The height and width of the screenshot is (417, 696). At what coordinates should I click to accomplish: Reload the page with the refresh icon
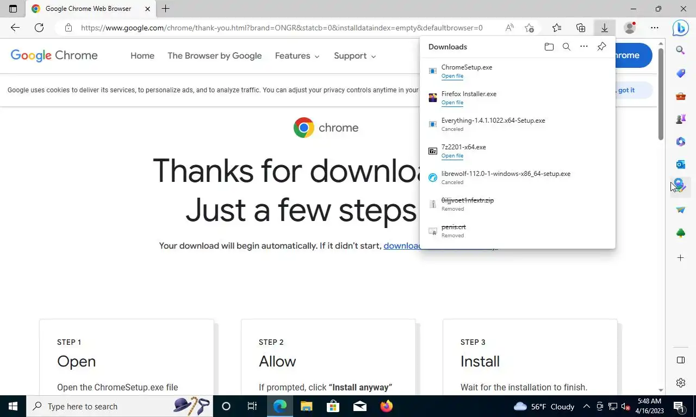[x=39, y=28]
